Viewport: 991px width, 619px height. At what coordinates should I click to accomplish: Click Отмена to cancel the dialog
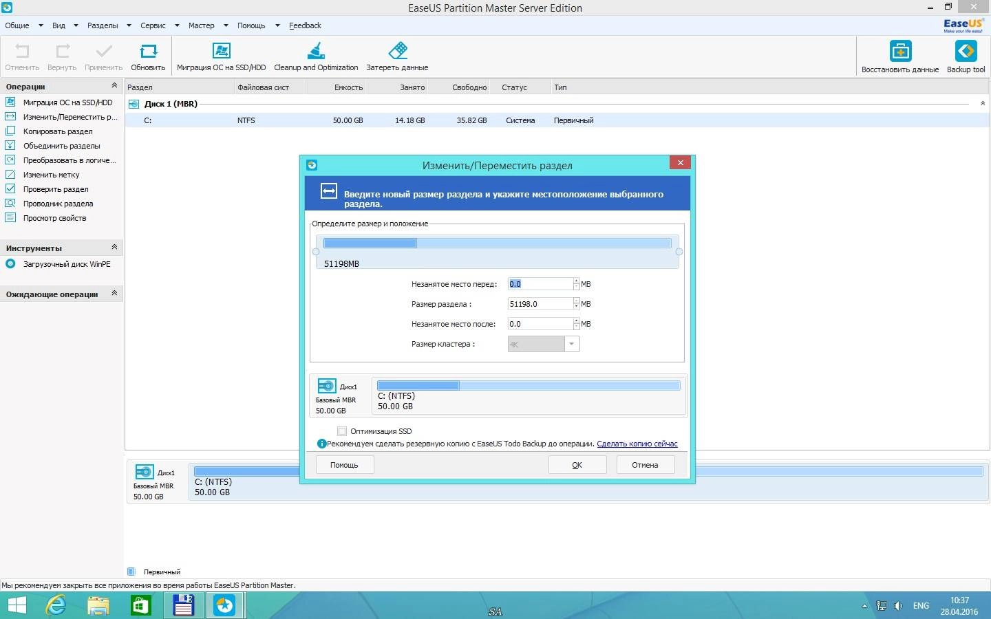[x=645, y=465]
